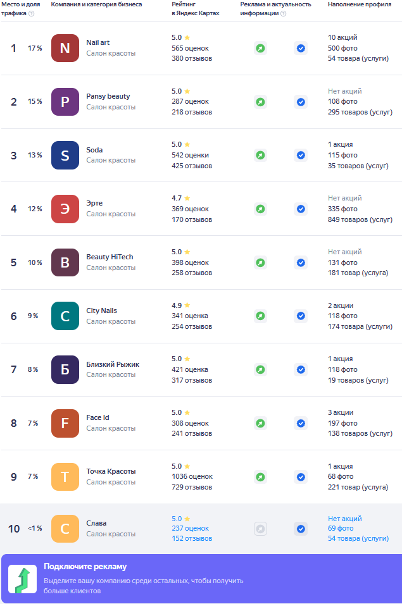
Task: Click the Подключите рекламу banner heading
Action: click(x=85, y=567)
